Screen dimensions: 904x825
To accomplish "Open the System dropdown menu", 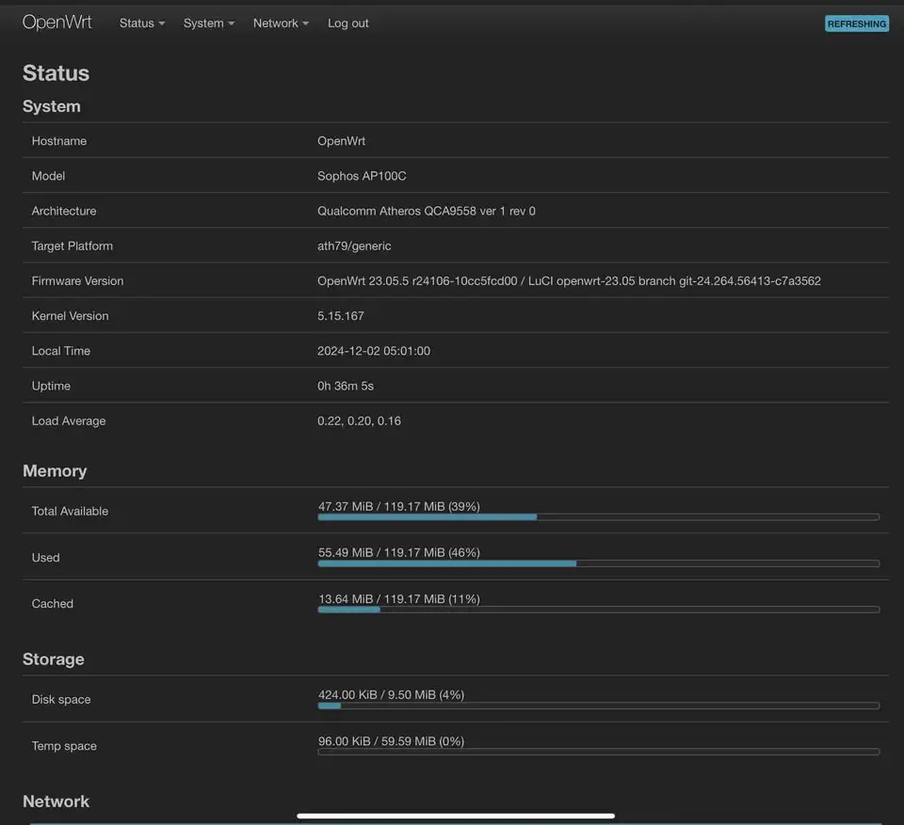I will 208,23.
